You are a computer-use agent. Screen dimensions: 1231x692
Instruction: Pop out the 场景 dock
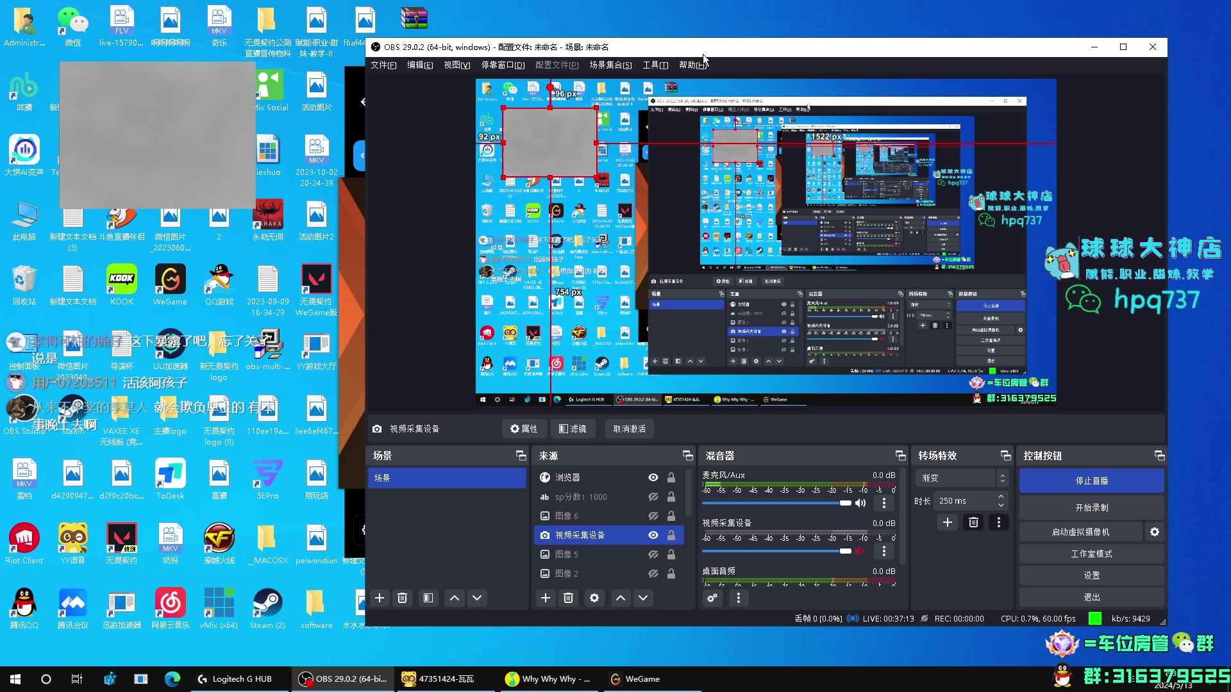click(521, 456)
